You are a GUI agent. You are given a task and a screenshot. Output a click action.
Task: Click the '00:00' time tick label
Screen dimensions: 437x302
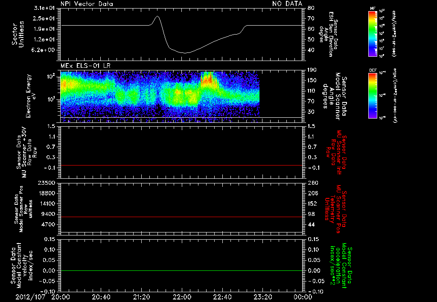303,297
